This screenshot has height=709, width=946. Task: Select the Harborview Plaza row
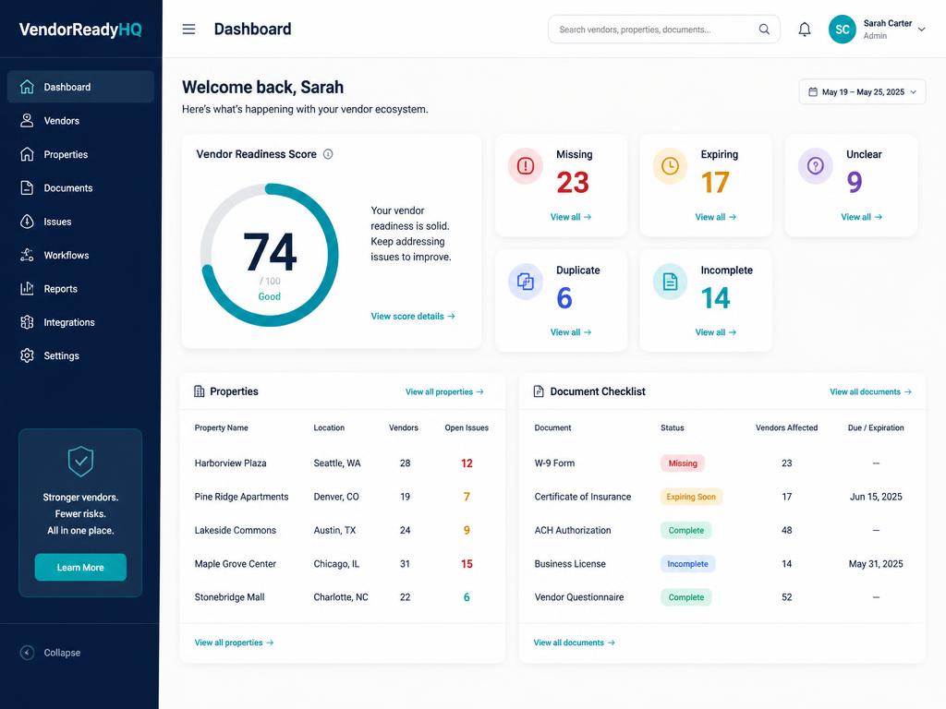click(342, 463)
